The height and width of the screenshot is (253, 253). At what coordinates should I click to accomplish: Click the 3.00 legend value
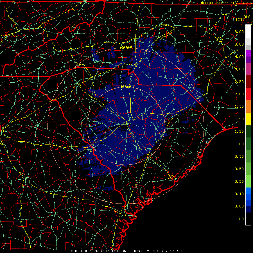tap(239, 69)
